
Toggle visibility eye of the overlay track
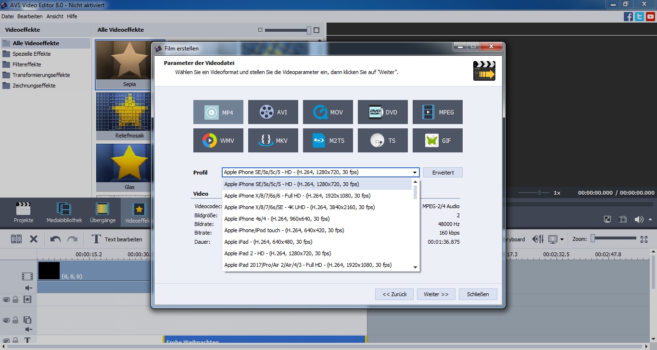pyautogui.click(x=6, y=320)
